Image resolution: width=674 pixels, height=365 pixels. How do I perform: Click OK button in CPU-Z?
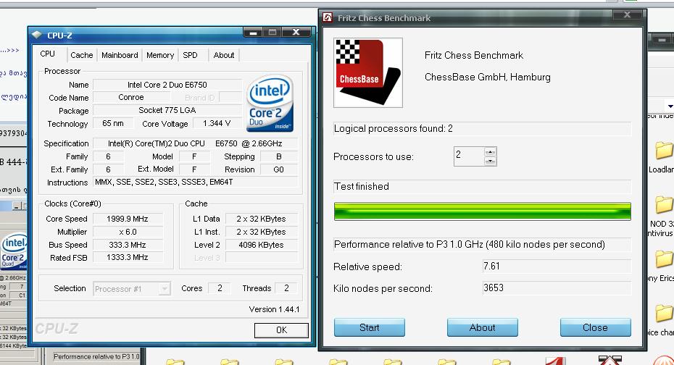pos(281,330)
